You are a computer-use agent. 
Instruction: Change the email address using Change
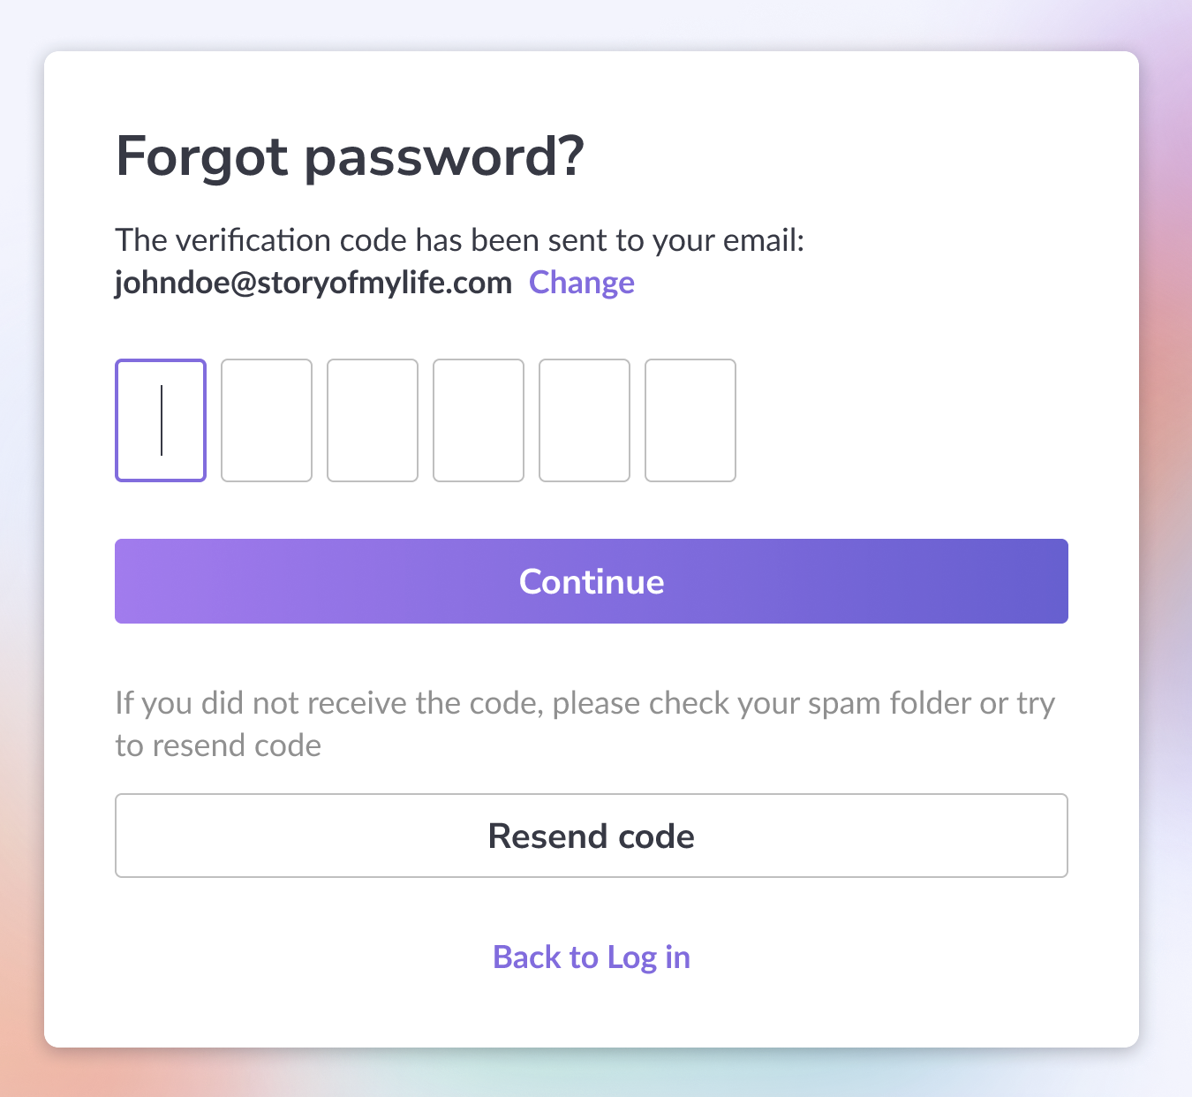[581, 283]
